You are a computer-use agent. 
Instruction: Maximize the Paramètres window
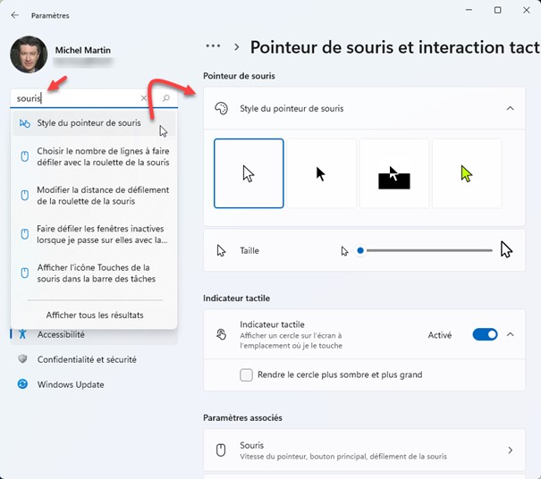click(x=497, y=10)
